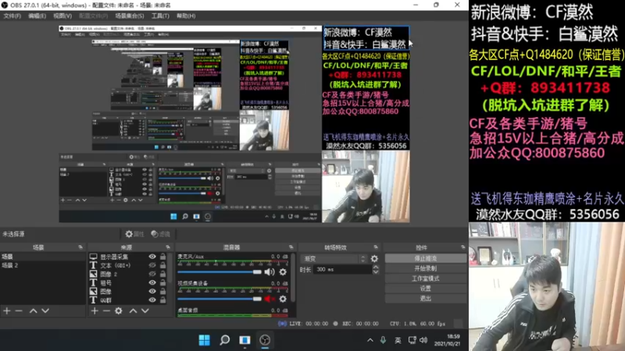Screen dimensions: 625x351
Task: Open source 滤镜 filters button
Action: [x=160, y=234]
